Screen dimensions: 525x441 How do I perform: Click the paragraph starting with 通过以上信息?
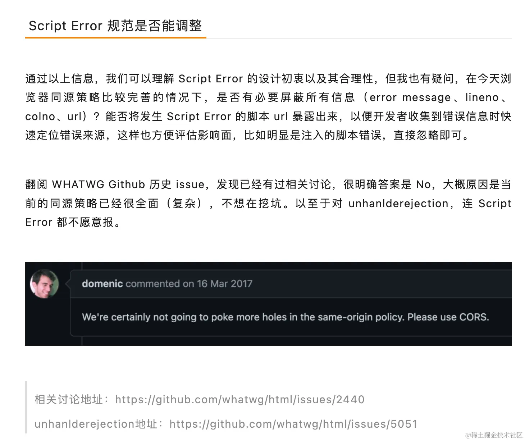click(268, 107)
